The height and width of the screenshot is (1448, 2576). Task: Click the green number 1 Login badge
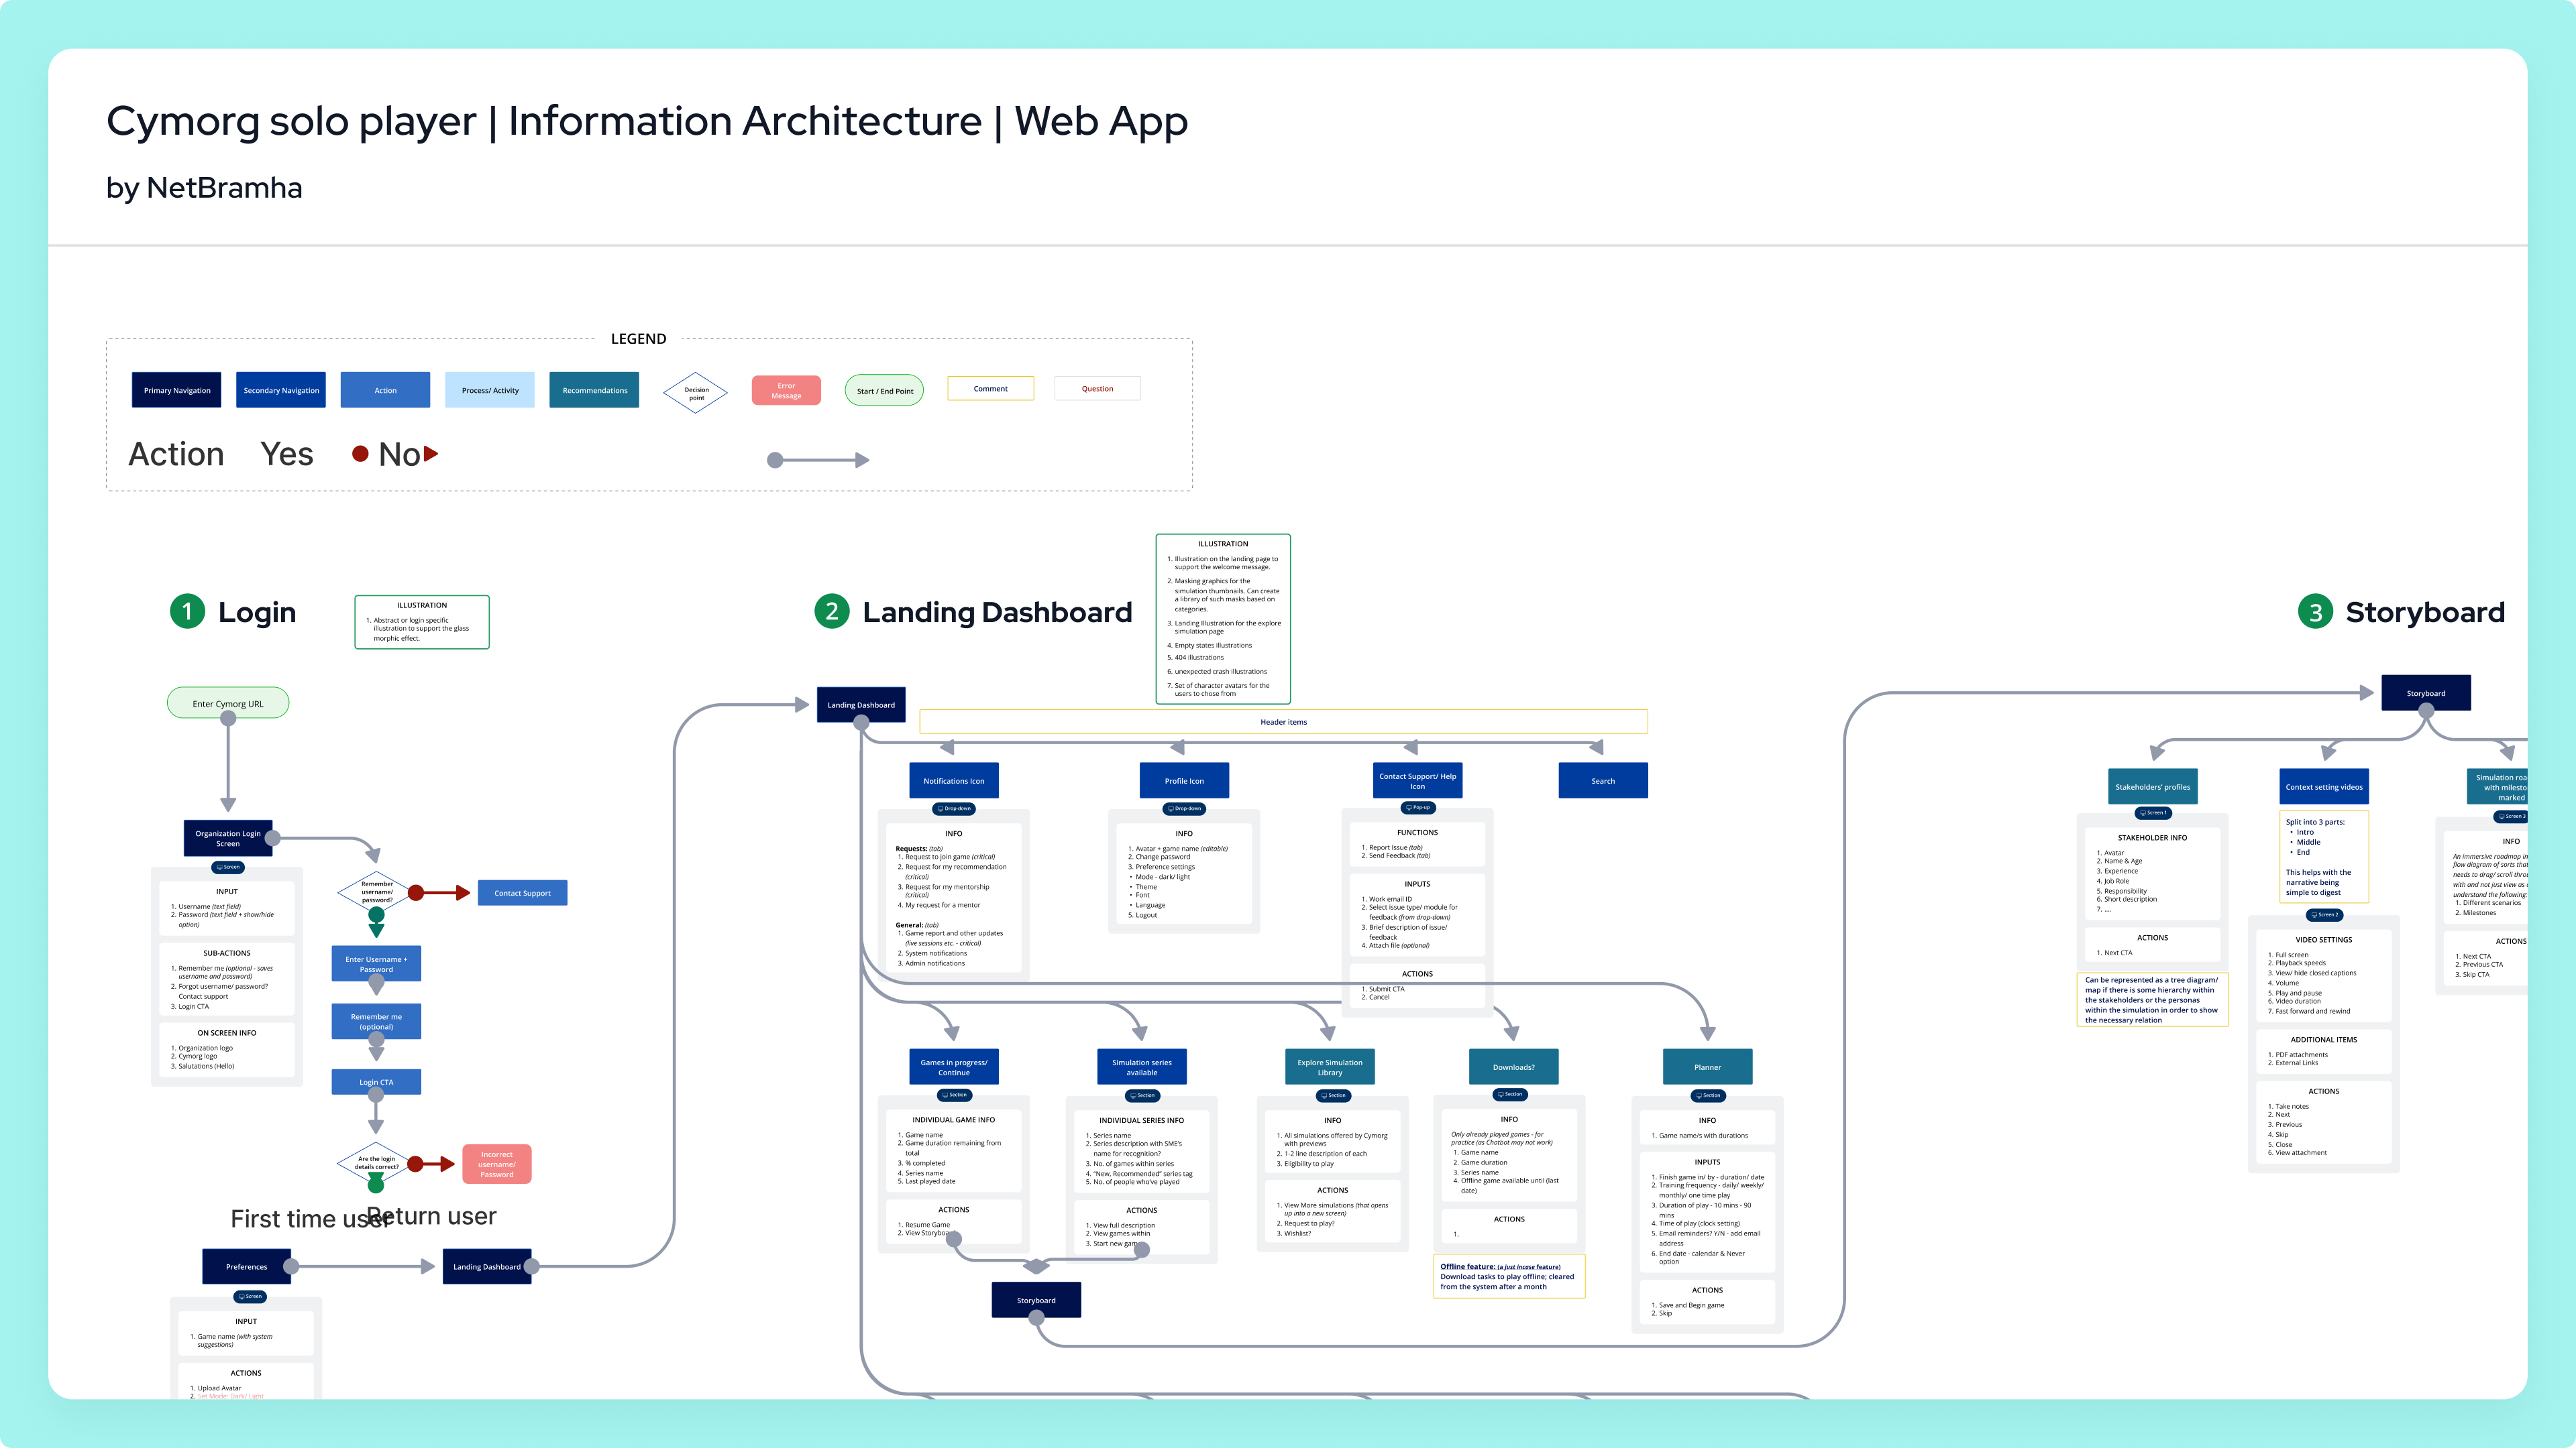coord(187,611)
